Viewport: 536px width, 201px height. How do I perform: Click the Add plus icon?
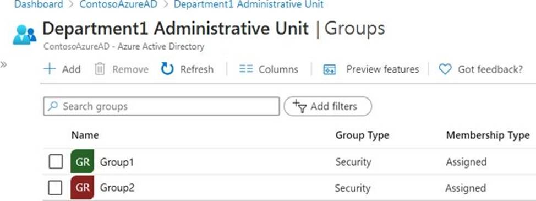coord(50,69)
